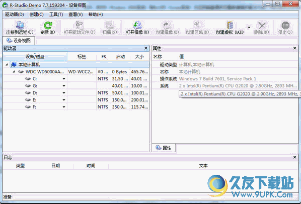Click the log 文本 column header
The width and height of the screenshot is (301, 204).
(203, 166)
